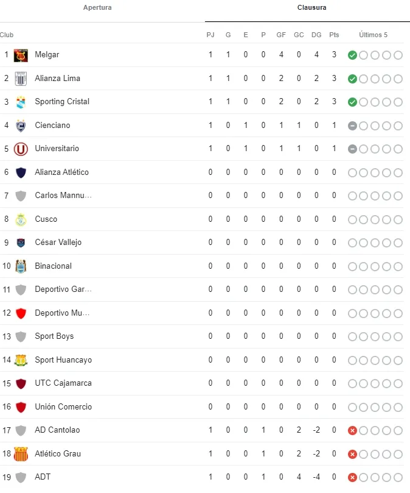The width and height of the screenshot is (410, 493).
Task: Click the Universitario crest icon
Action: (x=21, y=149)
